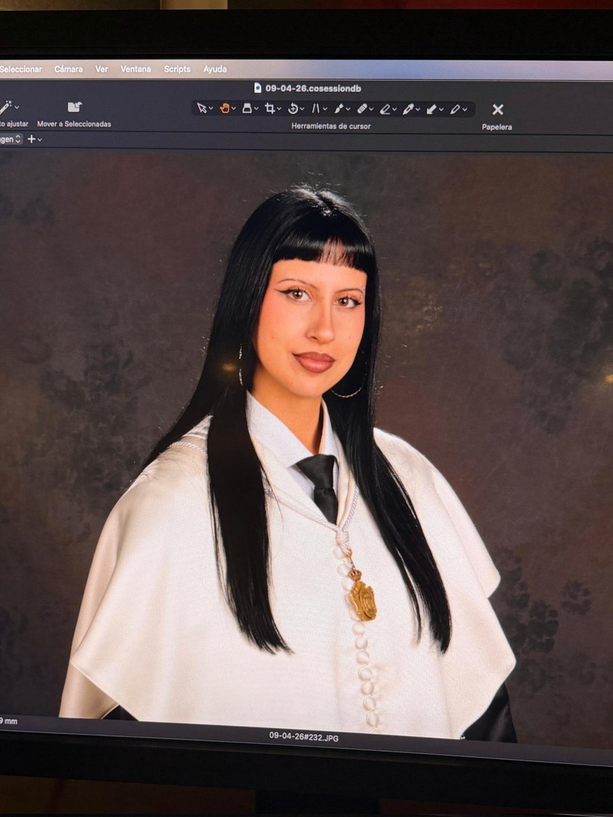Expand chevron next to Auto ajustar wand

16,108
